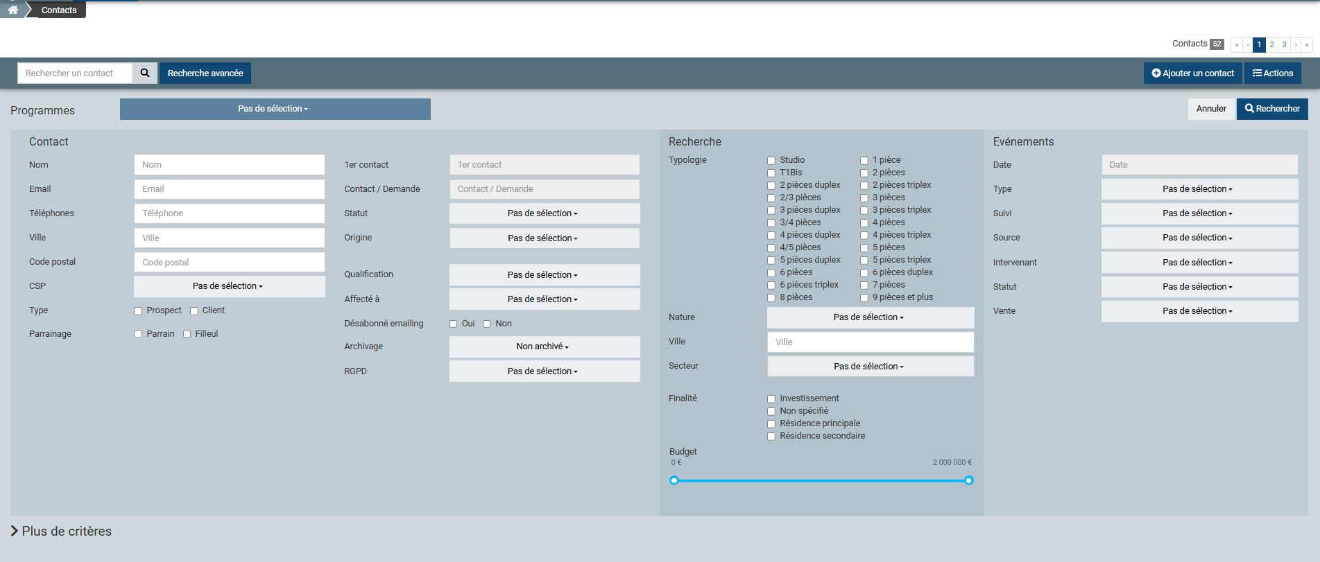Go to page 2 of contacts
The height and width of the screenshot is (562, 1320).
[x=1271, y=44]
